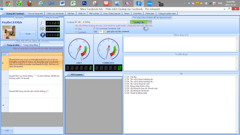Viewport: 240px width, 135px height.
Task: Select the Đã Comment tab
Action: tap(76, 75)
